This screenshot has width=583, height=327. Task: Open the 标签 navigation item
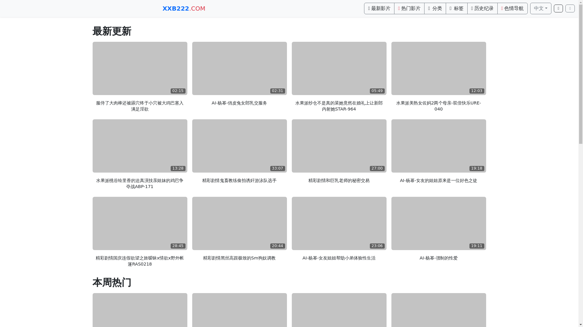(457, 8)
